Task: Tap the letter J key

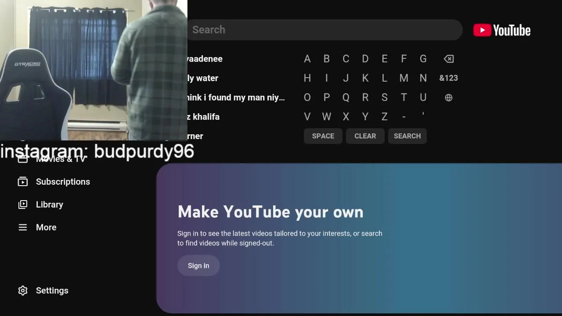Action: coord(346,78)
